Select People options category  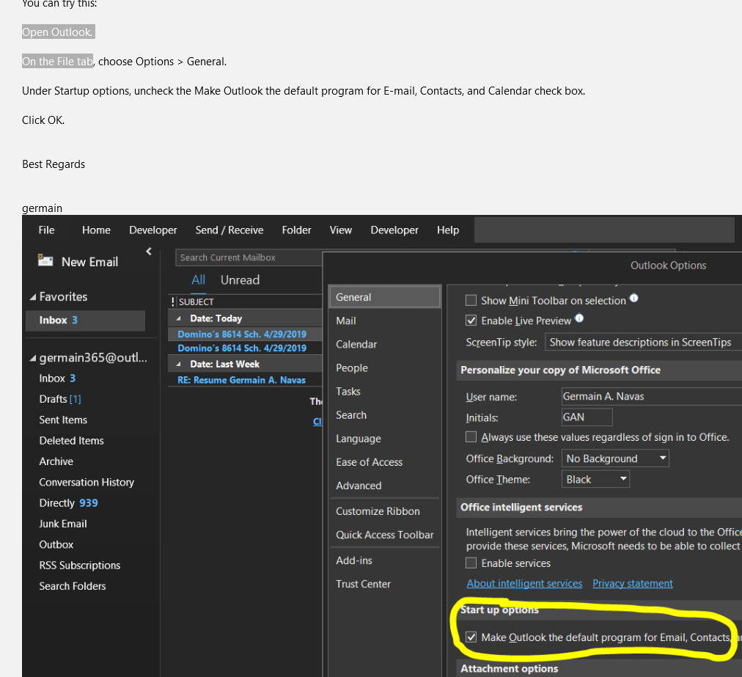coord(385,368)
